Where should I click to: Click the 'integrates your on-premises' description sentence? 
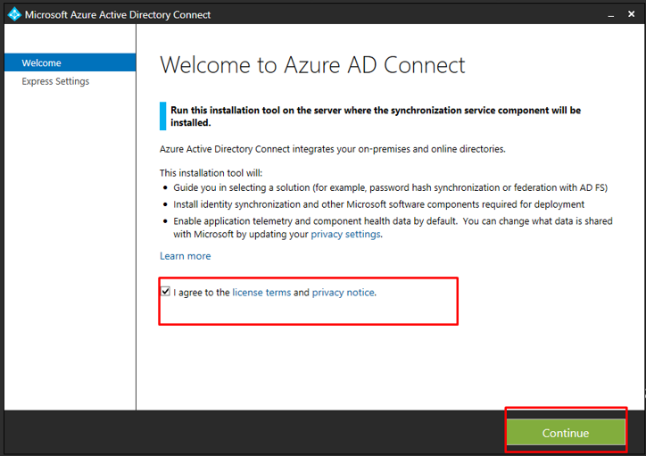pos(332,149)
